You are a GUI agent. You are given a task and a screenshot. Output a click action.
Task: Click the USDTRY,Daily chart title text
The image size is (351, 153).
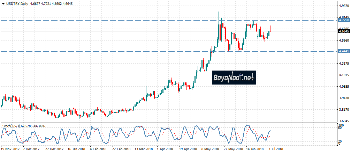point(17,3)
